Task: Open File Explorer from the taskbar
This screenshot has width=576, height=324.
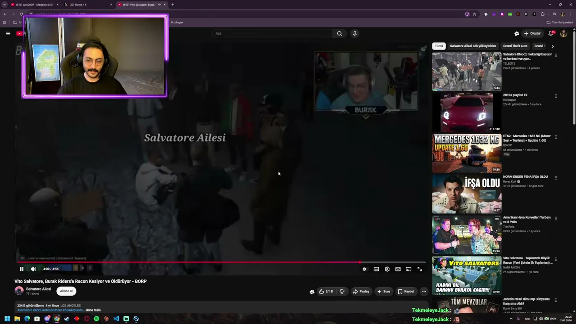Action: click(x=17, y=319)
